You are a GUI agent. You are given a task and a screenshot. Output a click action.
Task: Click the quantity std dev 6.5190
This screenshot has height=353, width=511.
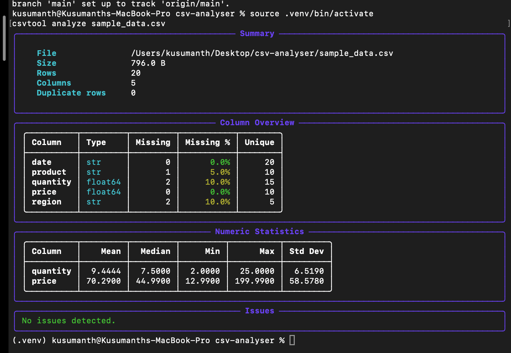pos(309,271)
